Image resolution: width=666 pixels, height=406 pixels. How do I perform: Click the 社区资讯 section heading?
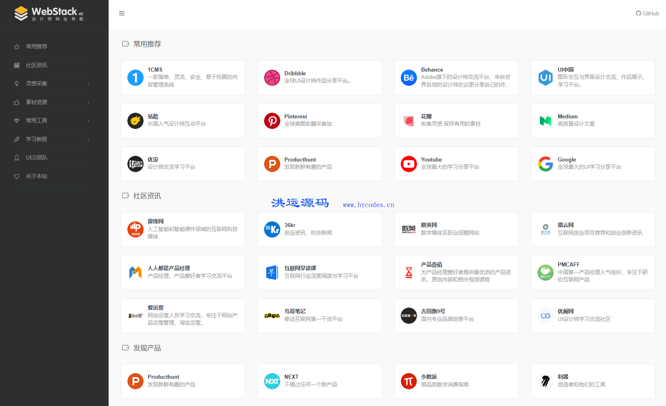(147, 196)
